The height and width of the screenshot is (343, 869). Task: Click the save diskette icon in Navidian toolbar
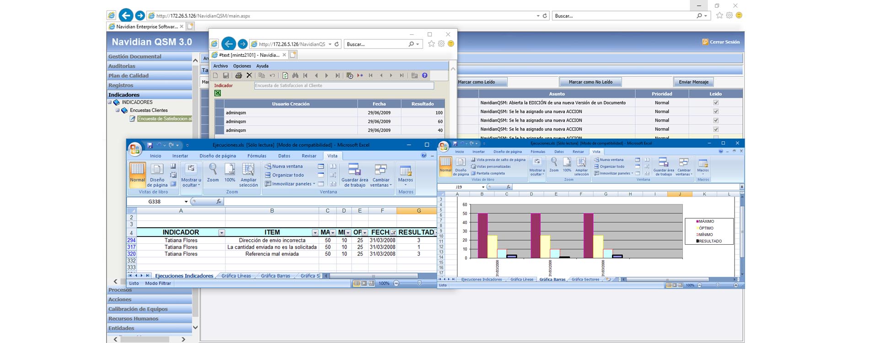pos(226,75)
